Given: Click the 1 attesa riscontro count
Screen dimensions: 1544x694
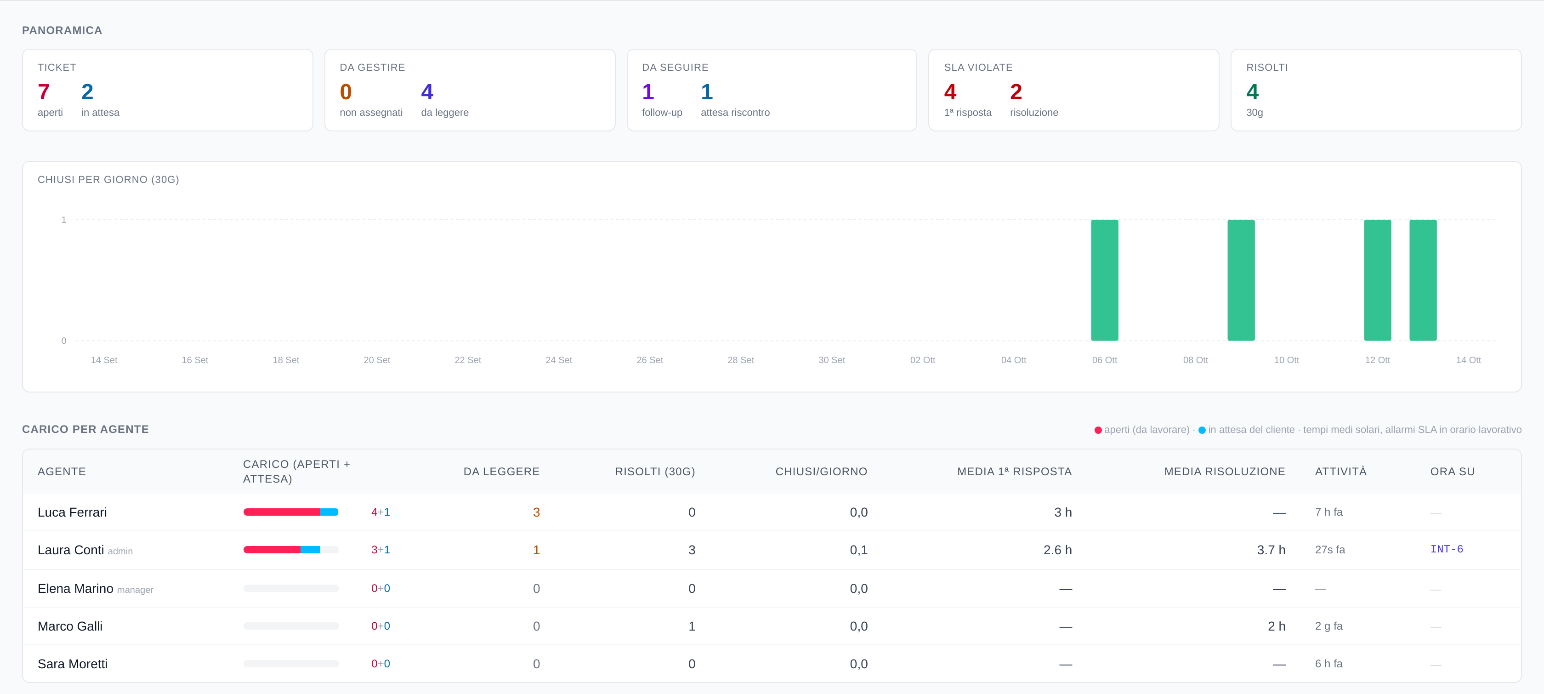Looking at the screenshot, I should point(707,92).
